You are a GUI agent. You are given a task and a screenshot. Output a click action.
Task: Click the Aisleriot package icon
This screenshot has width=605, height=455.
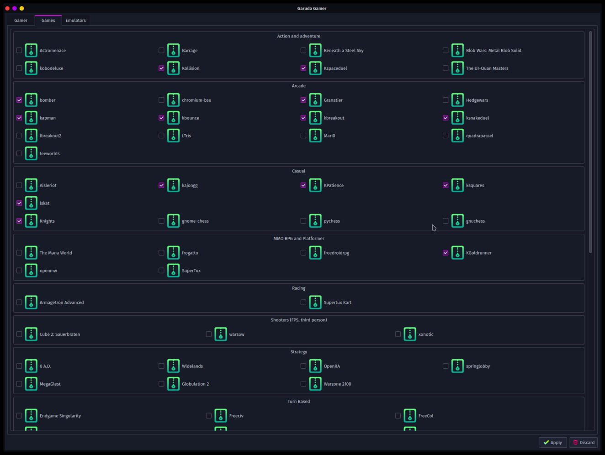[31, 185]
